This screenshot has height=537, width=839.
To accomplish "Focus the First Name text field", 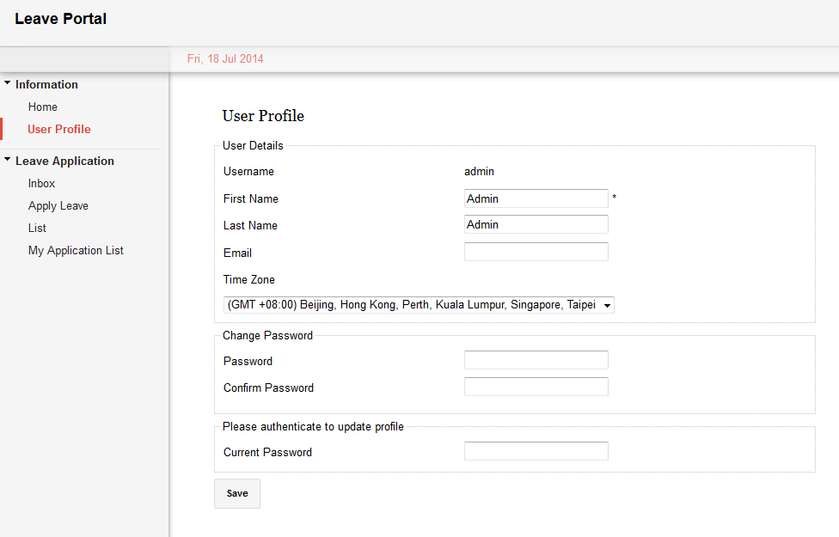I will point(536,198).
